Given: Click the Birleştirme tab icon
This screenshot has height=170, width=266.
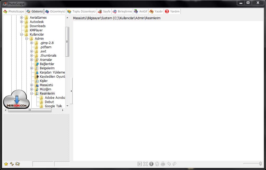Looking at the screenshot, I should click(115, 12).
